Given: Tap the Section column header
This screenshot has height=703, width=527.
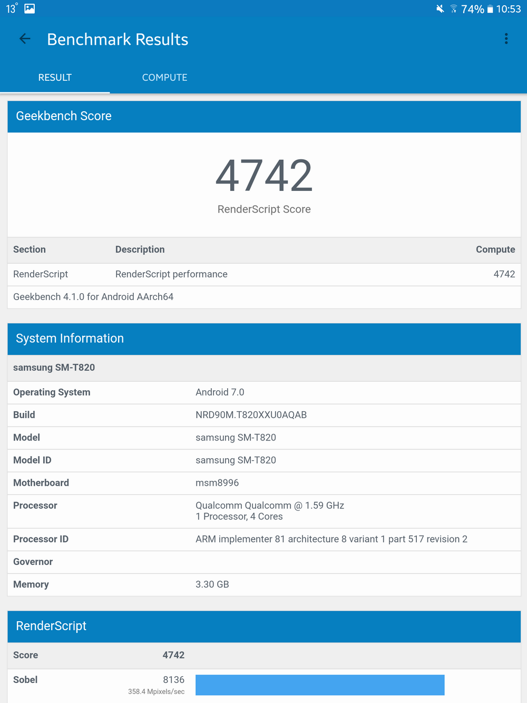Looking at the screenshot, I should tap(30, 249).
